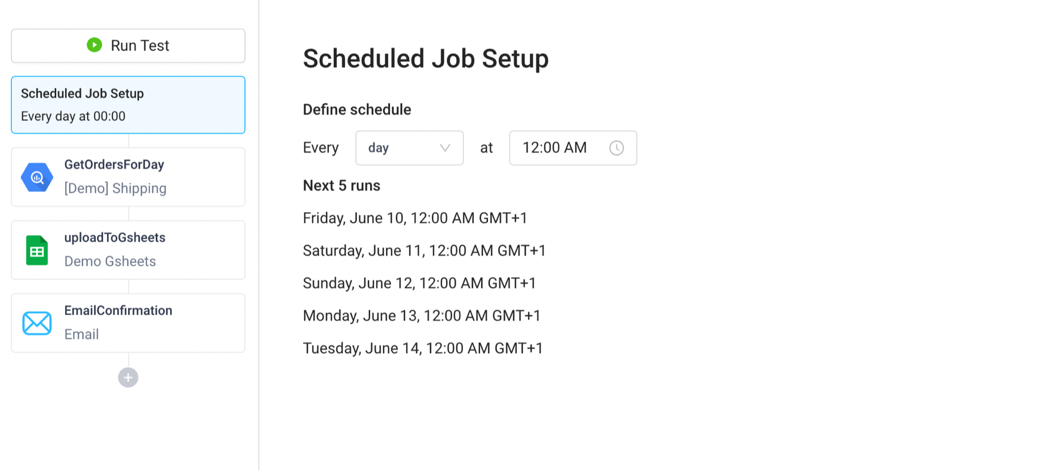The height and width of the screenshot is (470, 1045).
Task: Click the green play icon in Run Test
Action: click(95, 45)
